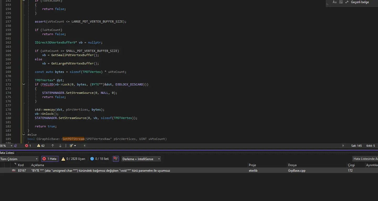378x201 pixels.
Task: Click the yellow warning count 62 indicator
Action: pyautogui.click(x=41, y=145)
